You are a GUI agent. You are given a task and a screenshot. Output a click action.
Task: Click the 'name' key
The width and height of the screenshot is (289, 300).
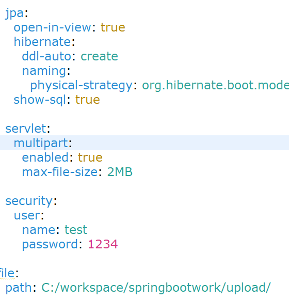39,230
